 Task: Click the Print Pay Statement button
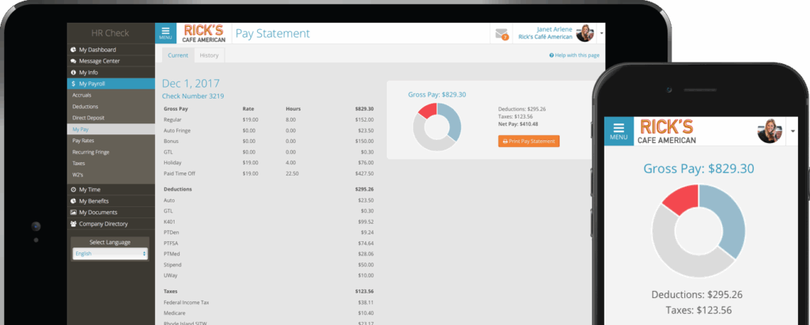528,141
